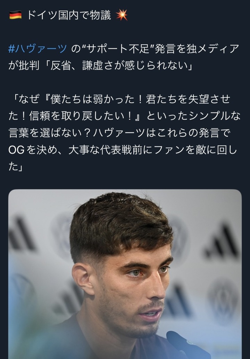Click the collision explosion emoji

[x=122, y=15]
